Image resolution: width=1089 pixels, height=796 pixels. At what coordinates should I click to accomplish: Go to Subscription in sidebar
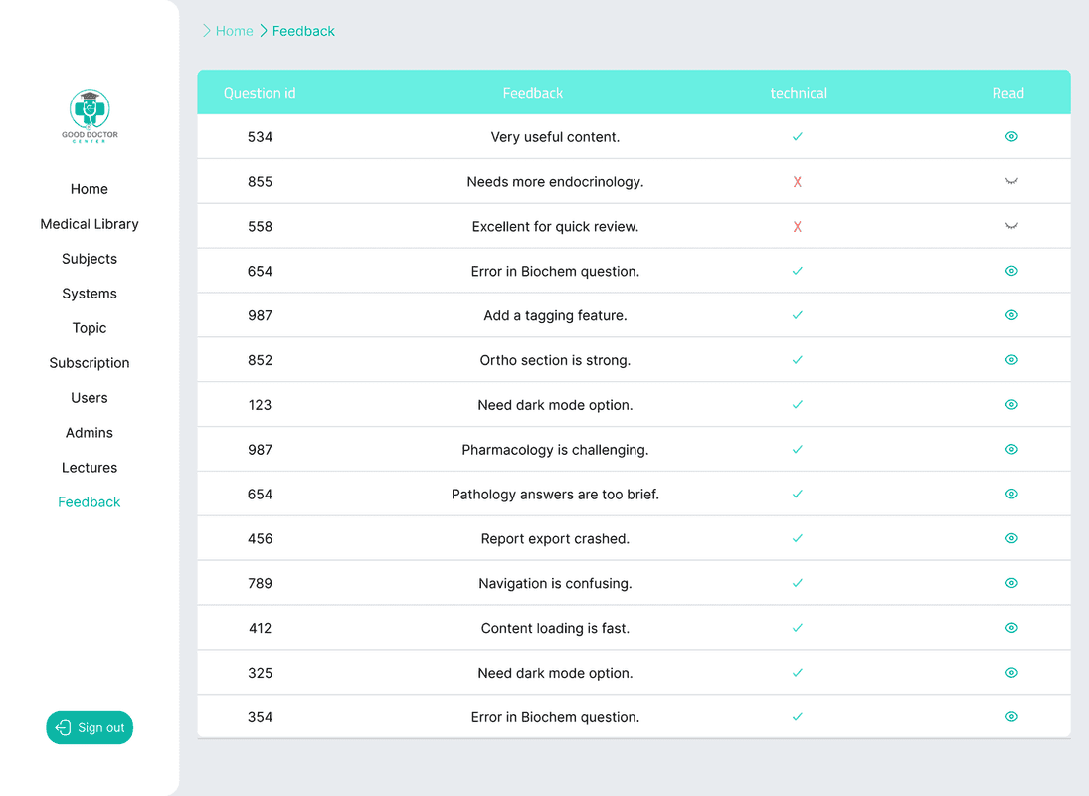coord(90,363)
